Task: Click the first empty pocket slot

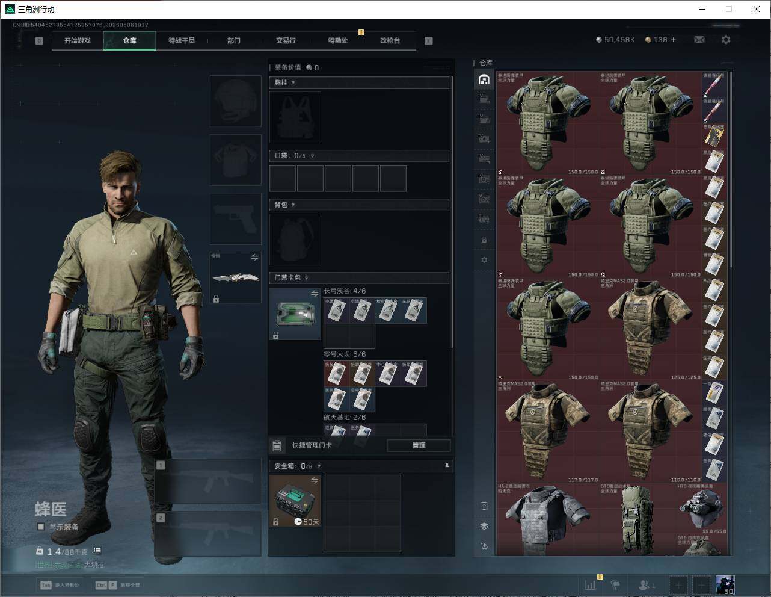Action: pyautogui.click(x=283, y=179)
